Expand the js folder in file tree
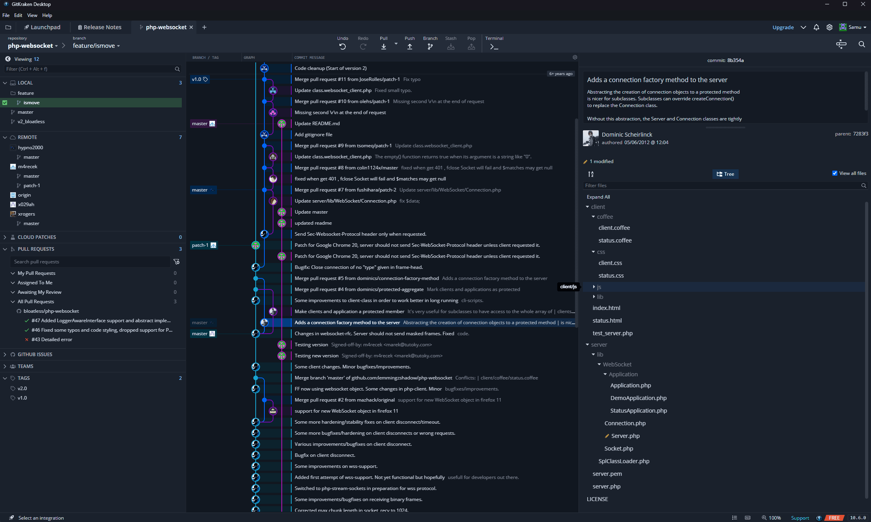The image size is (871, 522). point(594,287)
